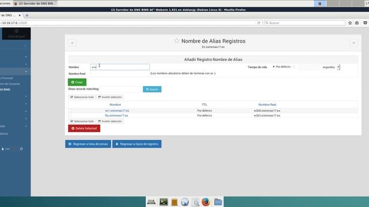Click lower Seleccionar todo below the table
Viewport: 369px width, 207px height.
[82, 121]
